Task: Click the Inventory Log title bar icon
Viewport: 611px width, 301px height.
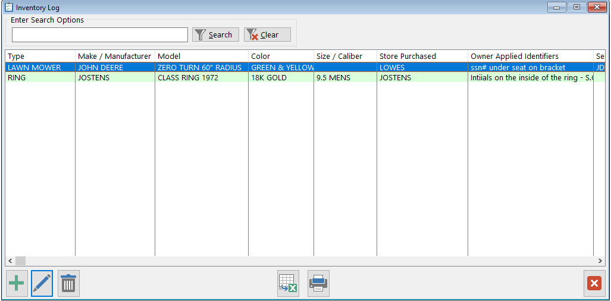Action: tap(8, 7)
